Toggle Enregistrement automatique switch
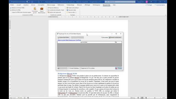Image resolution: width=176 pixels, height=99 pixels. pos(28,2)
